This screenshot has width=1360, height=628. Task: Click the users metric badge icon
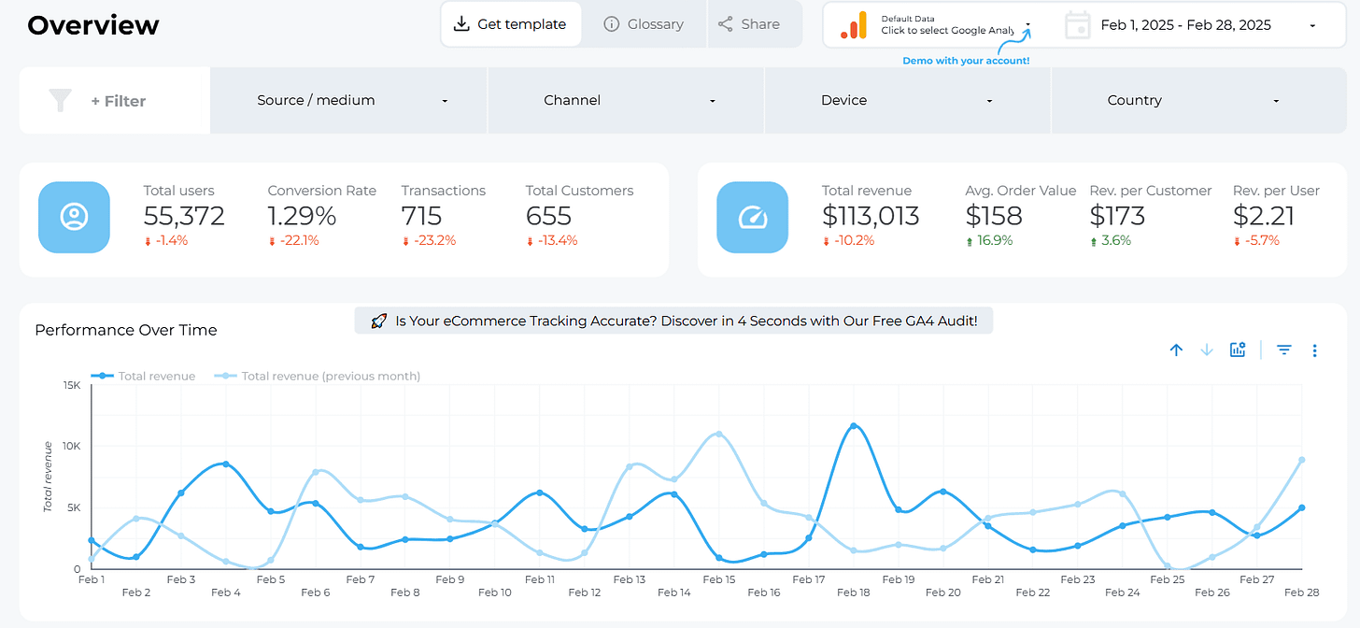tap(74, 217)
